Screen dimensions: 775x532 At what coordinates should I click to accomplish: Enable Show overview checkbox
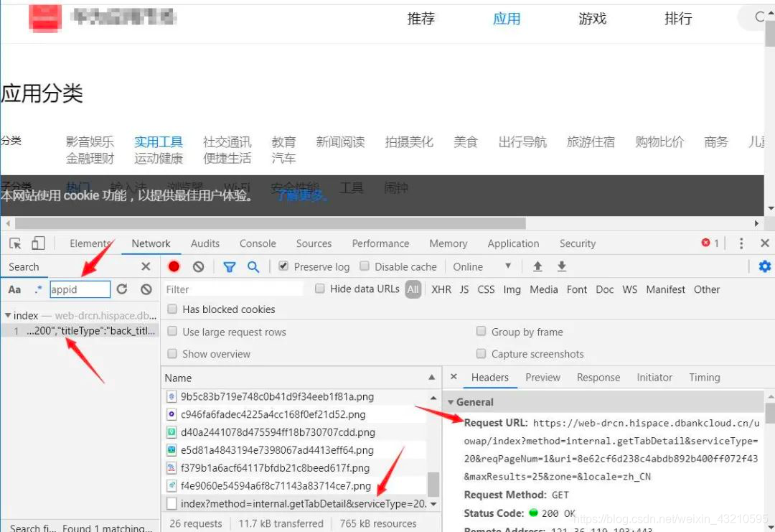[172, 353]
